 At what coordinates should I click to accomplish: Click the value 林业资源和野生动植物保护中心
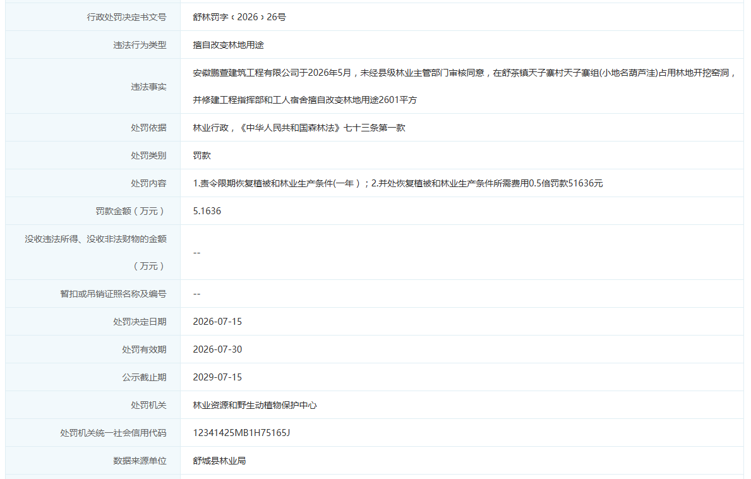click(255, 405)
